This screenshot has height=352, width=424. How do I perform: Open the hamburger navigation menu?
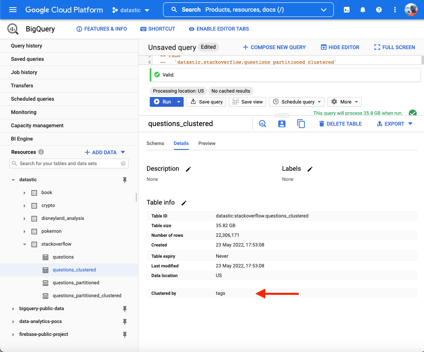pos(13,10)
